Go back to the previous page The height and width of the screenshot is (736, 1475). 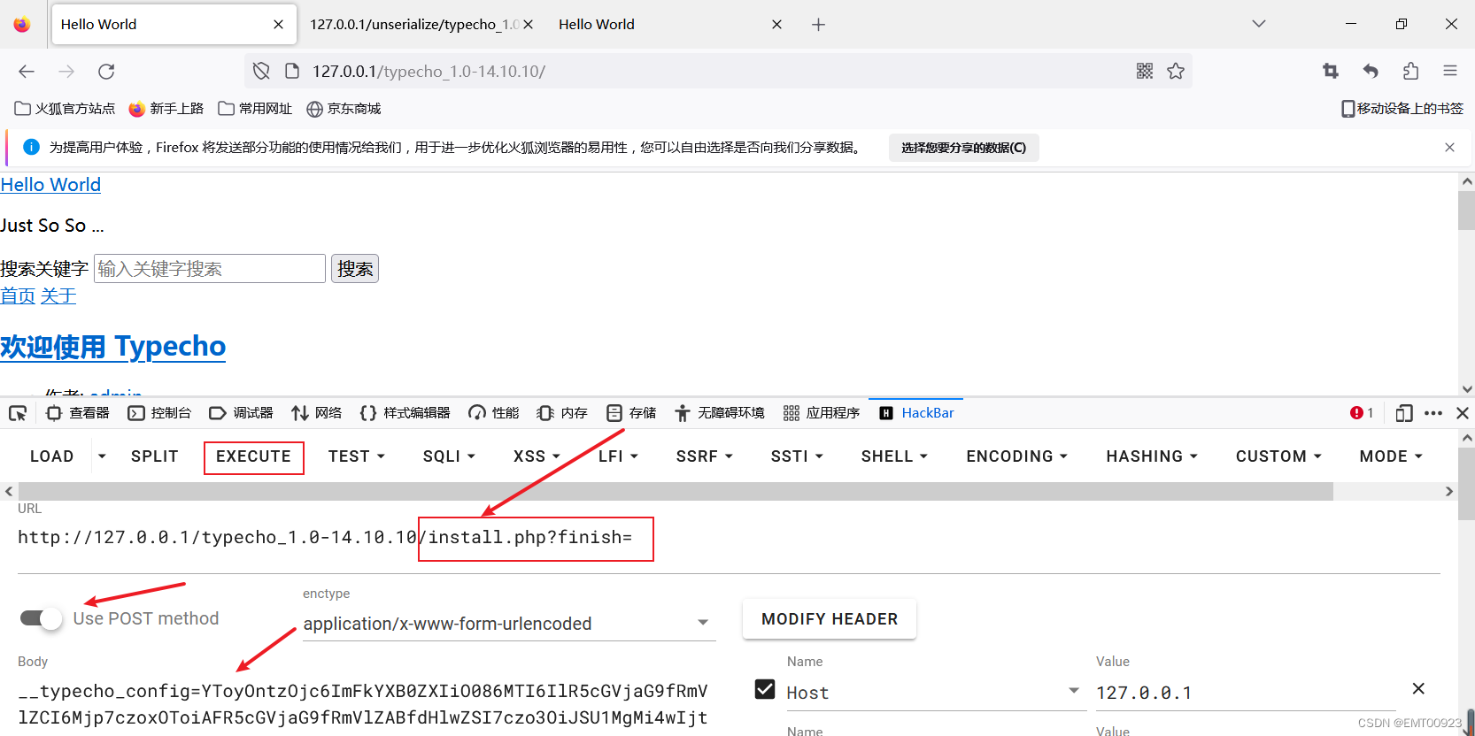click(x=27, y=72)
